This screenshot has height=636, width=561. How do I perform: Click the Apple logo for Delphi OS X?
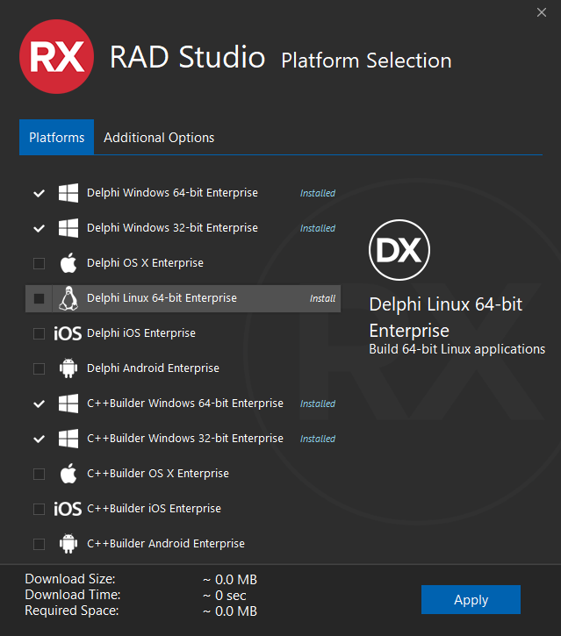(68, 263)
